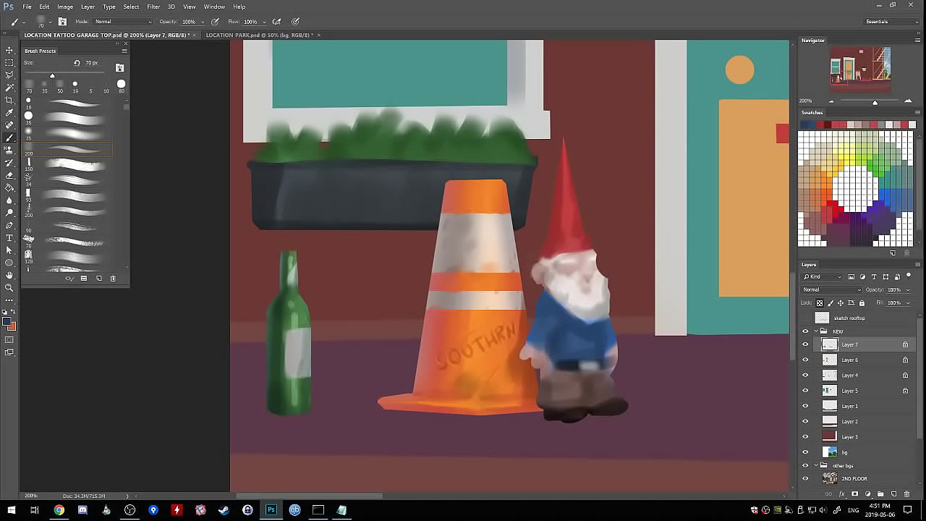Click the foreground color swatch
Screen dimensions: 926x521
point(7,323)
